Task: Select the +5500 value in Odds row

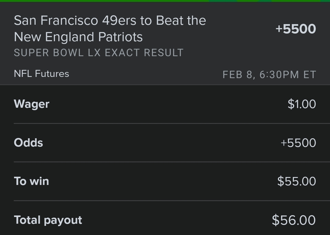Action: click(299, 143)
